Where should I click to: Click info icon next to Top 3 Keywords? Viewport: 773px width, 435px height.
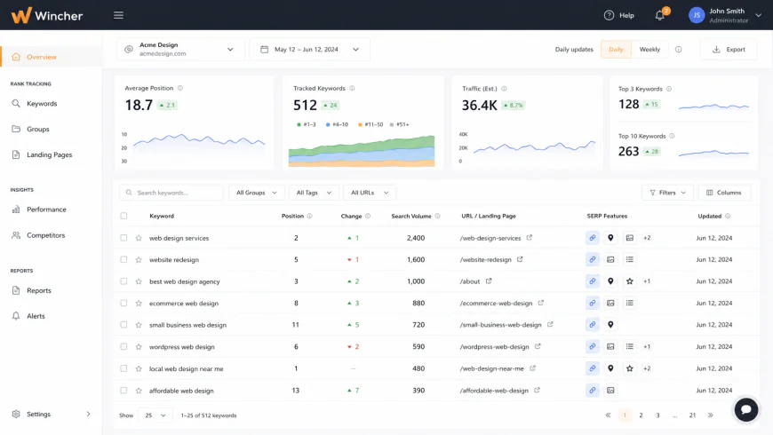pos(669,89)
